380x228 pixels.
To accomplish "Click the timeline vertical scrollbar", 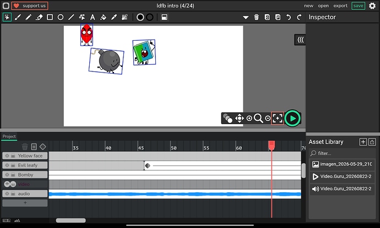I will tap(303, 170).
